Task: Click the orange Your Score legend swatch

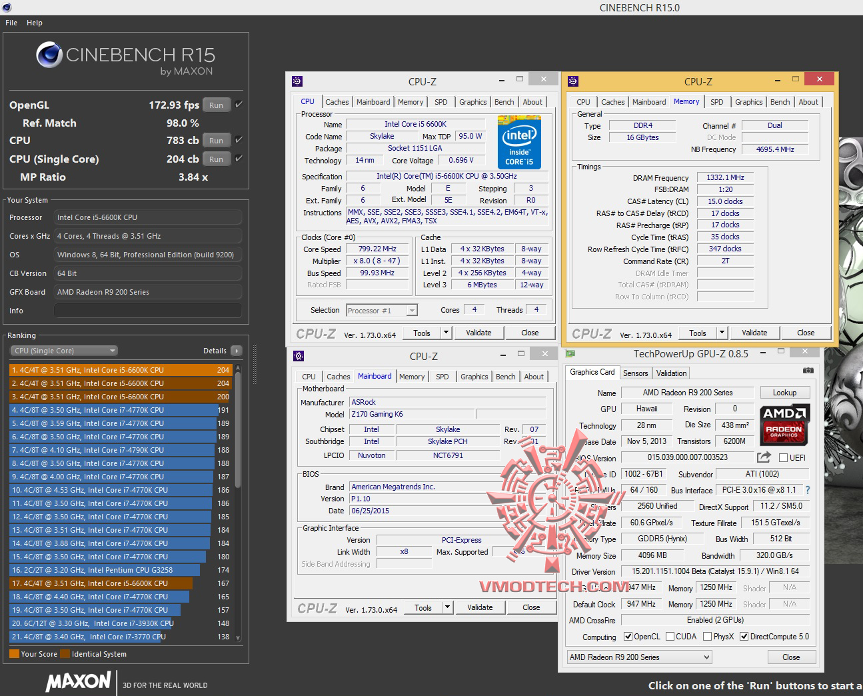Action: [x=14, y=654]
